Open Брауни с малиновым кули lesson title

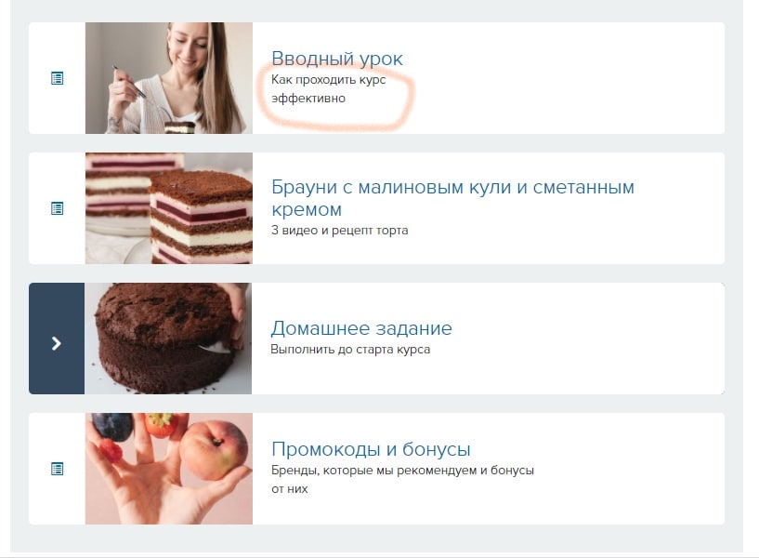(452, 197)
